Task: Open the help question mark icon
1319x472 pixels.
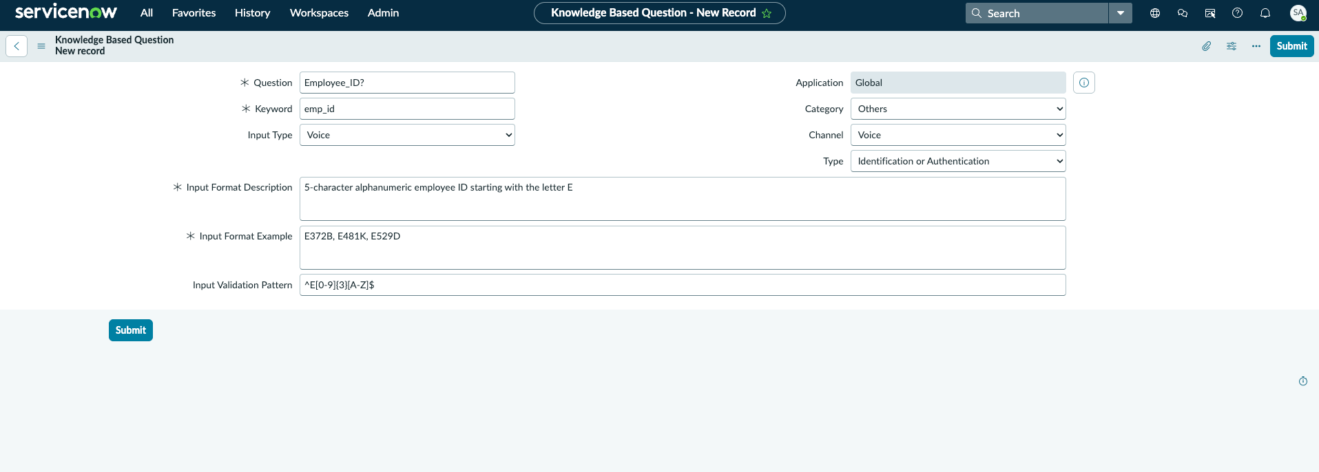Action: [1238, 13]
